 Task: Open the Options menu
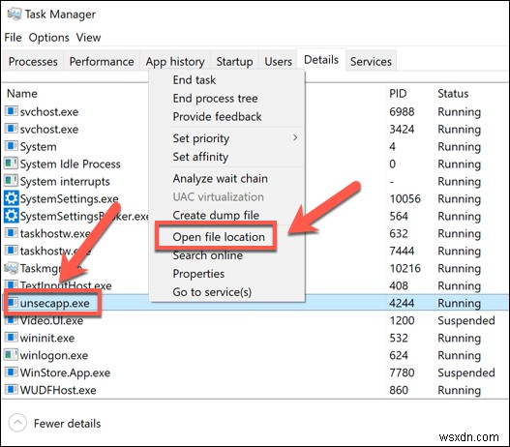(48, 38)
